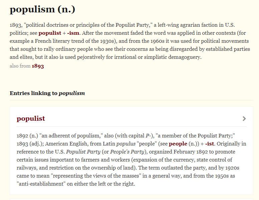The image size is (259, 200).
Task: Follow the bold people link
Action: (x=178, y=144)
